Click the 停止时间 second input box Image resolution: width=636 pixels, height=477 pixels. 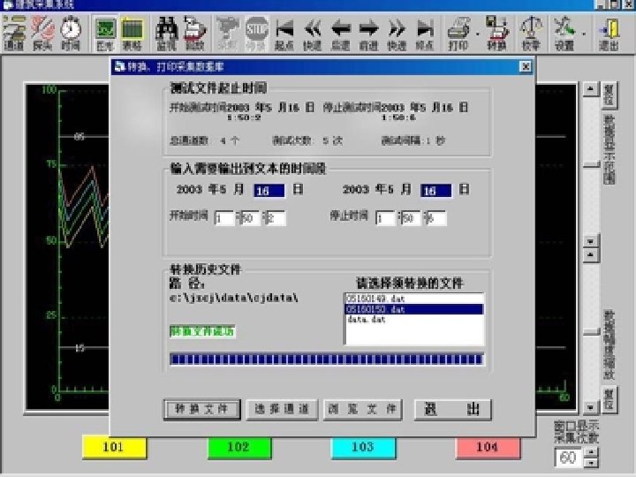coord(436,218)
